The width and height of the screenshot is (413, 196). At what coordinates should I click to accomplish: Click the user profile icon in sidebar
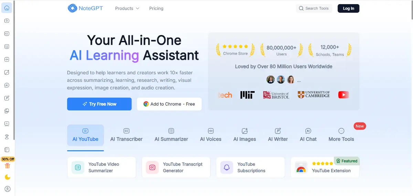[8, 189]
